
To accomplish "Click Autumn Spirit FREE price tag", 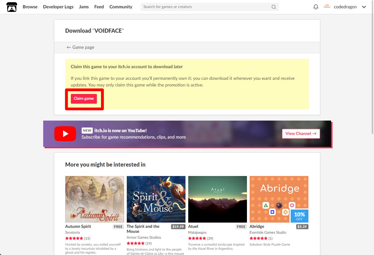I will 118,227.
